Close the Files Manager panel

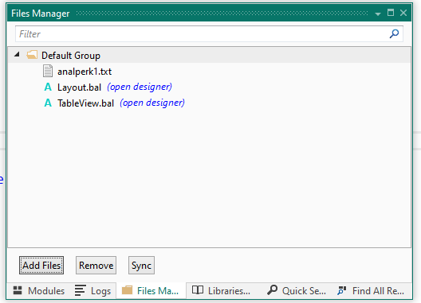(x=403, y=13)
